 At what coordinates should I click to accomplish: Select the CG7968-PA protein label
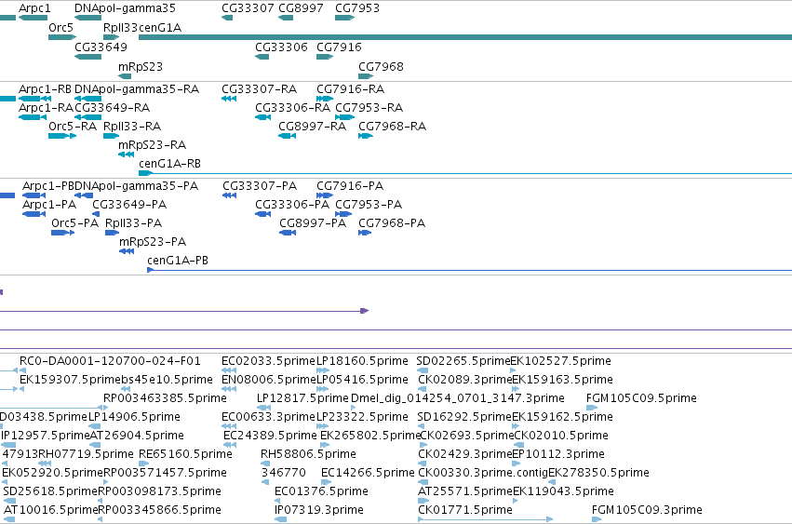tap(392, 223)
